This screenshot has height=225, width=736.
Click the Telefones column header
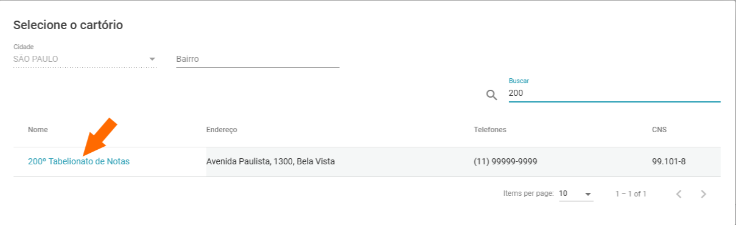(490, 130)
